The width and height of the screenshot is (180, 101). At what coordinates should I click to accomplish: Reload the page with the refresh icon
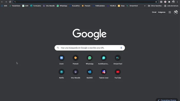pyautogui.click(x=10, y=2)
